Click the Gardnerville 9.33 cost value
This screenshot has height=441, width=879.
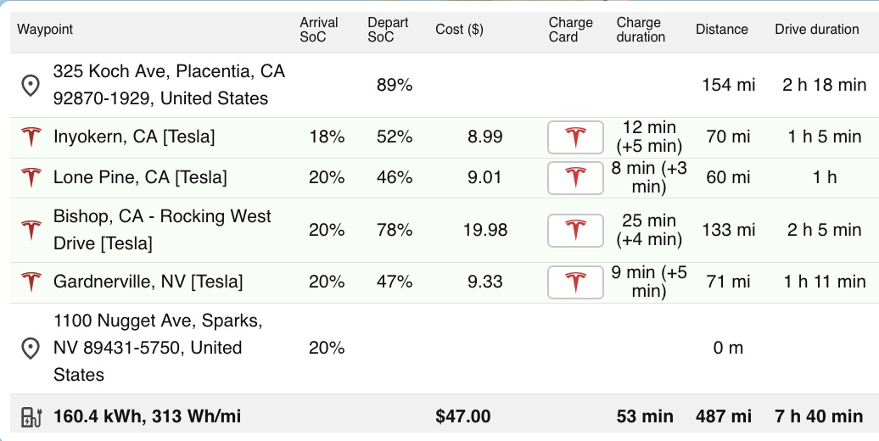[x=485, y=282]
